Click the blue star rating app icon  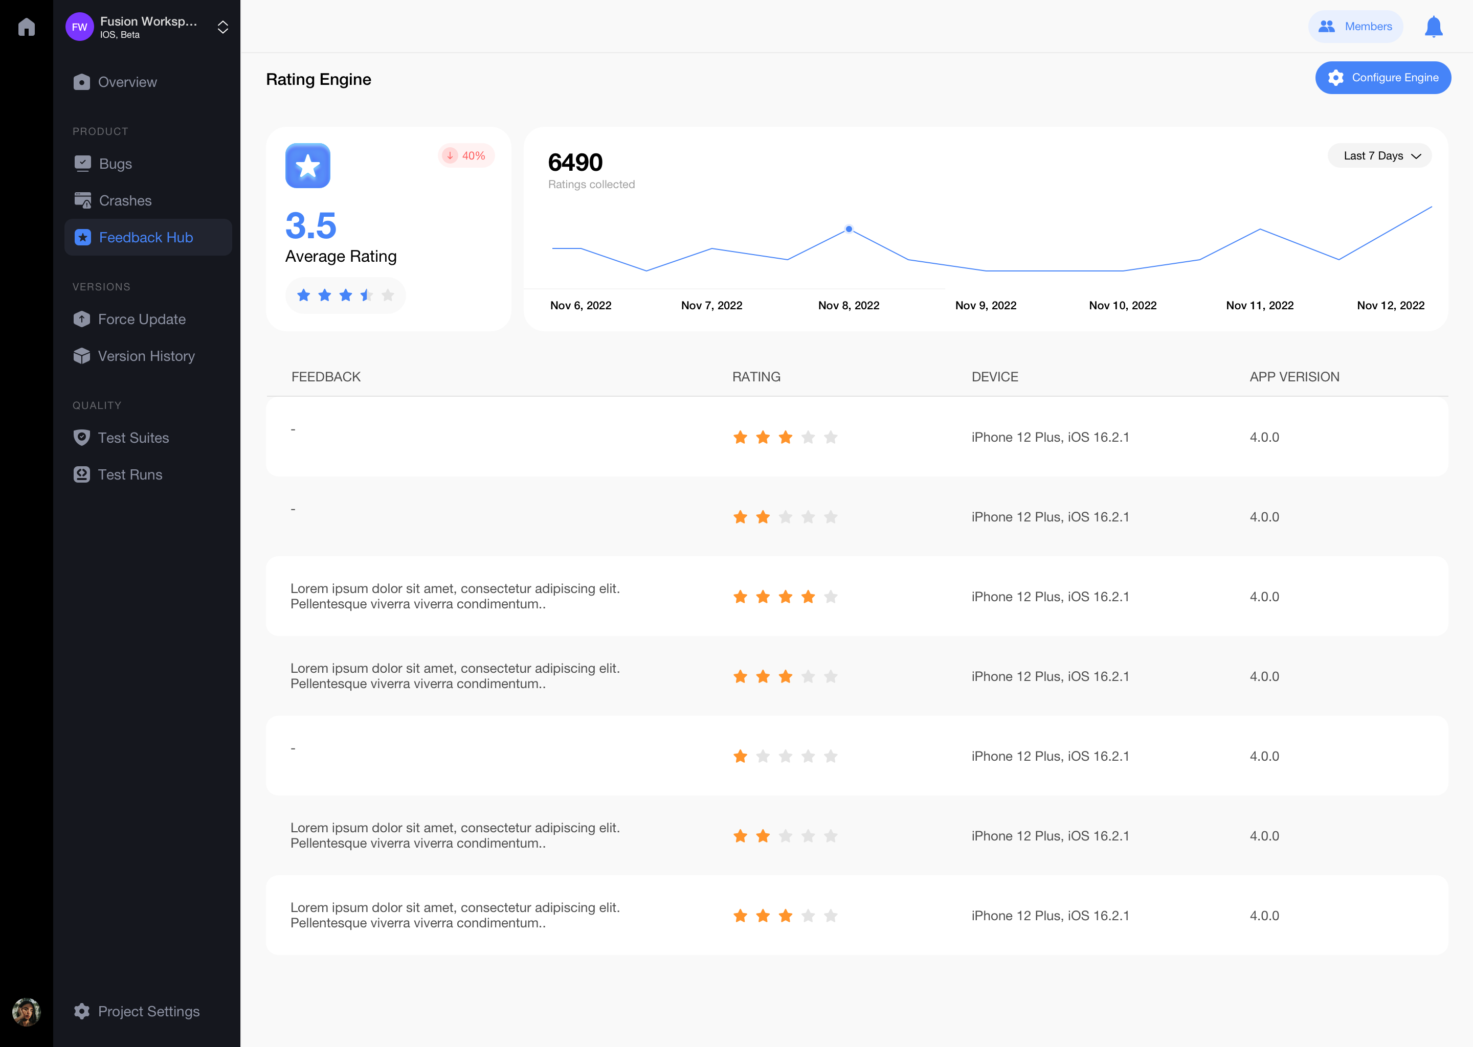[x=307, y=166]
